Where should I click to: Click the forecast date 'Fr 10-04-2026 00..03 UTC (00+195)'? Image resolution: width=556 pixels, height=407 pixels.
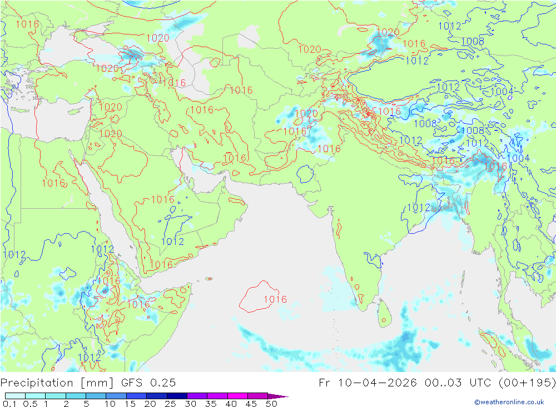[x=437, y=383]
